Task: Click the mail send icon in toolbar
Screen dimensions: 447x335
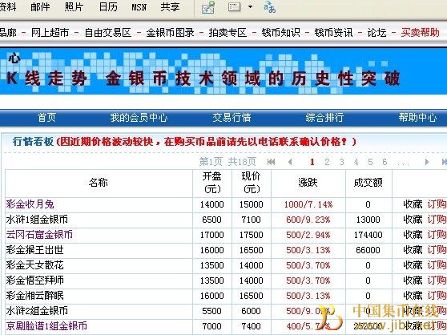Action: click(207, 7)
